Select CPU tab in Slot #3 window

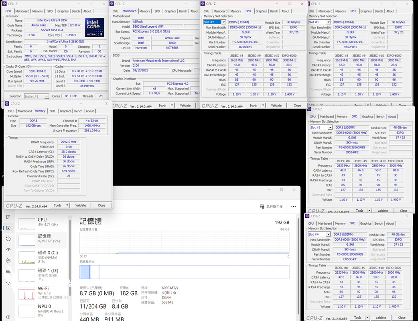click(313, 116)
